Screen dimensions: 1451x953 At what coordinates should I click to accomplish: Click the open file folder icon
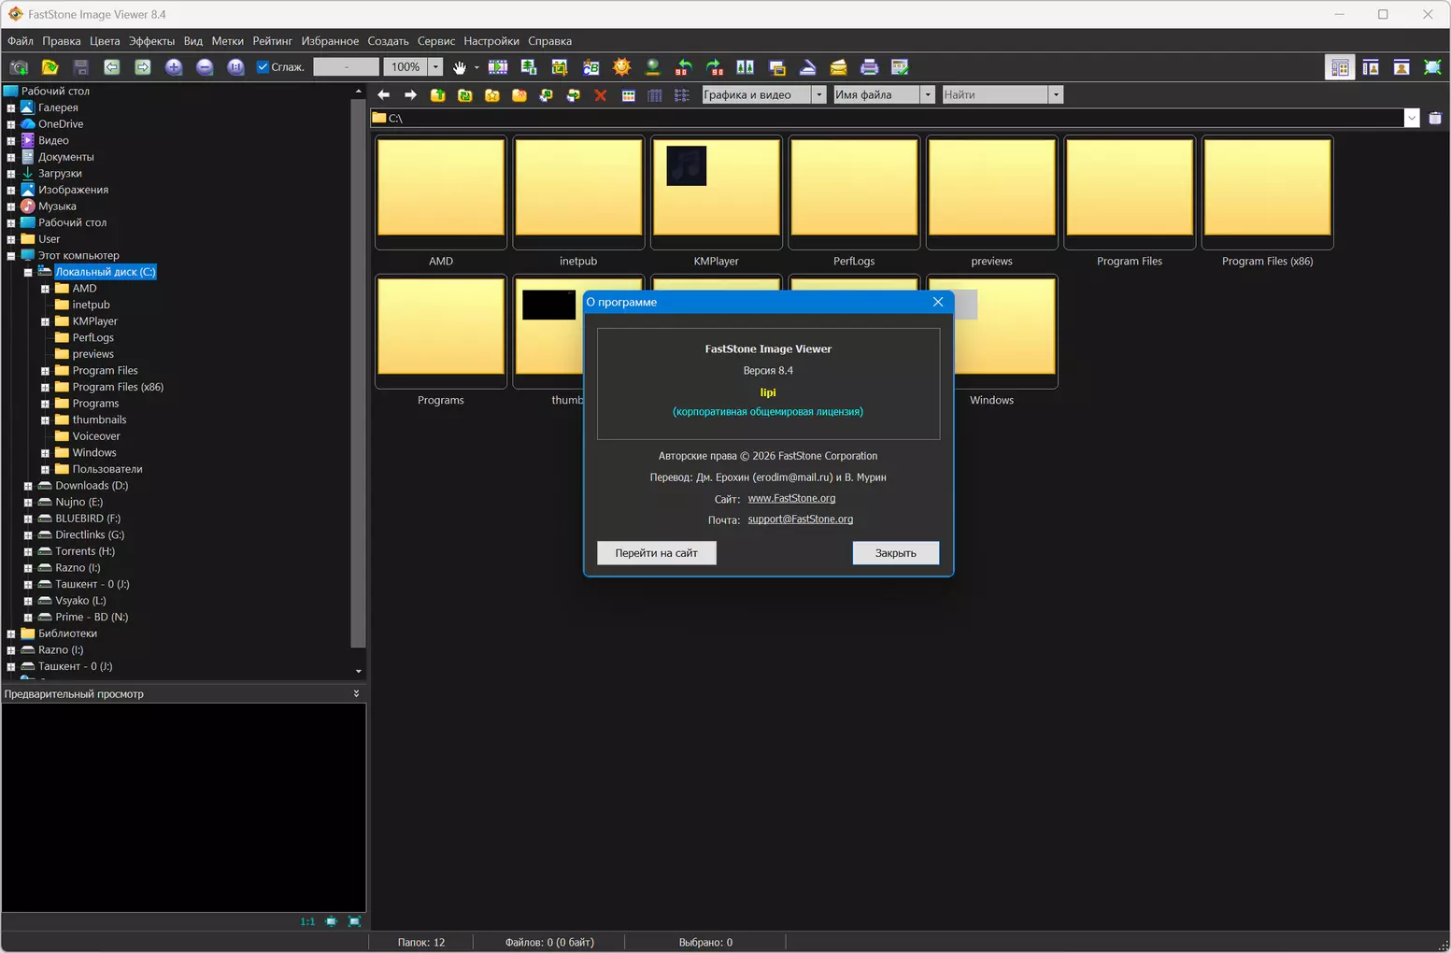[50, 67]
